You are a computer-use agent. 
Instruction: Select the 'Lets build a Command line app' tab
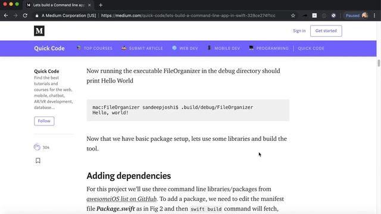58,5
